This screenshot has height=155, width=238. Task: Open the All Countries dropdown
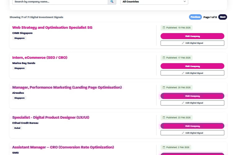click(x=154, y=2)
